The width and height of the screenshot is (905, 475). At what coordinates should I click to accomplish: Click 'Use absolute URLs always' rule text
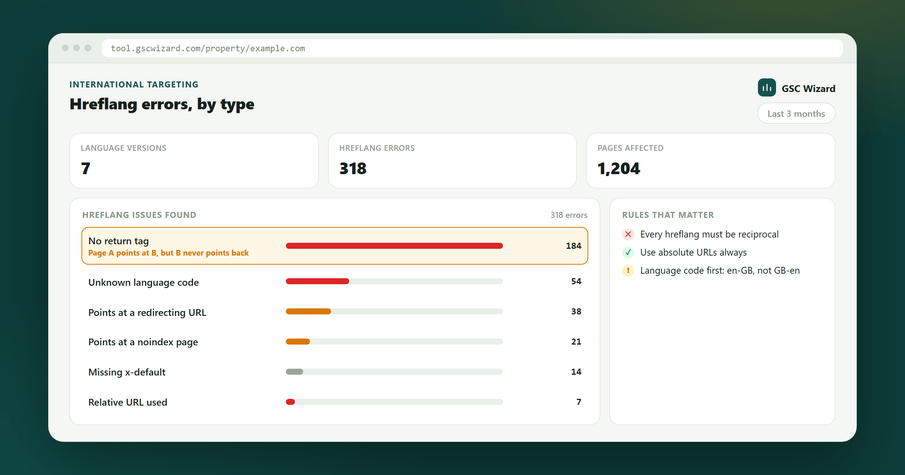pos(693,252)
